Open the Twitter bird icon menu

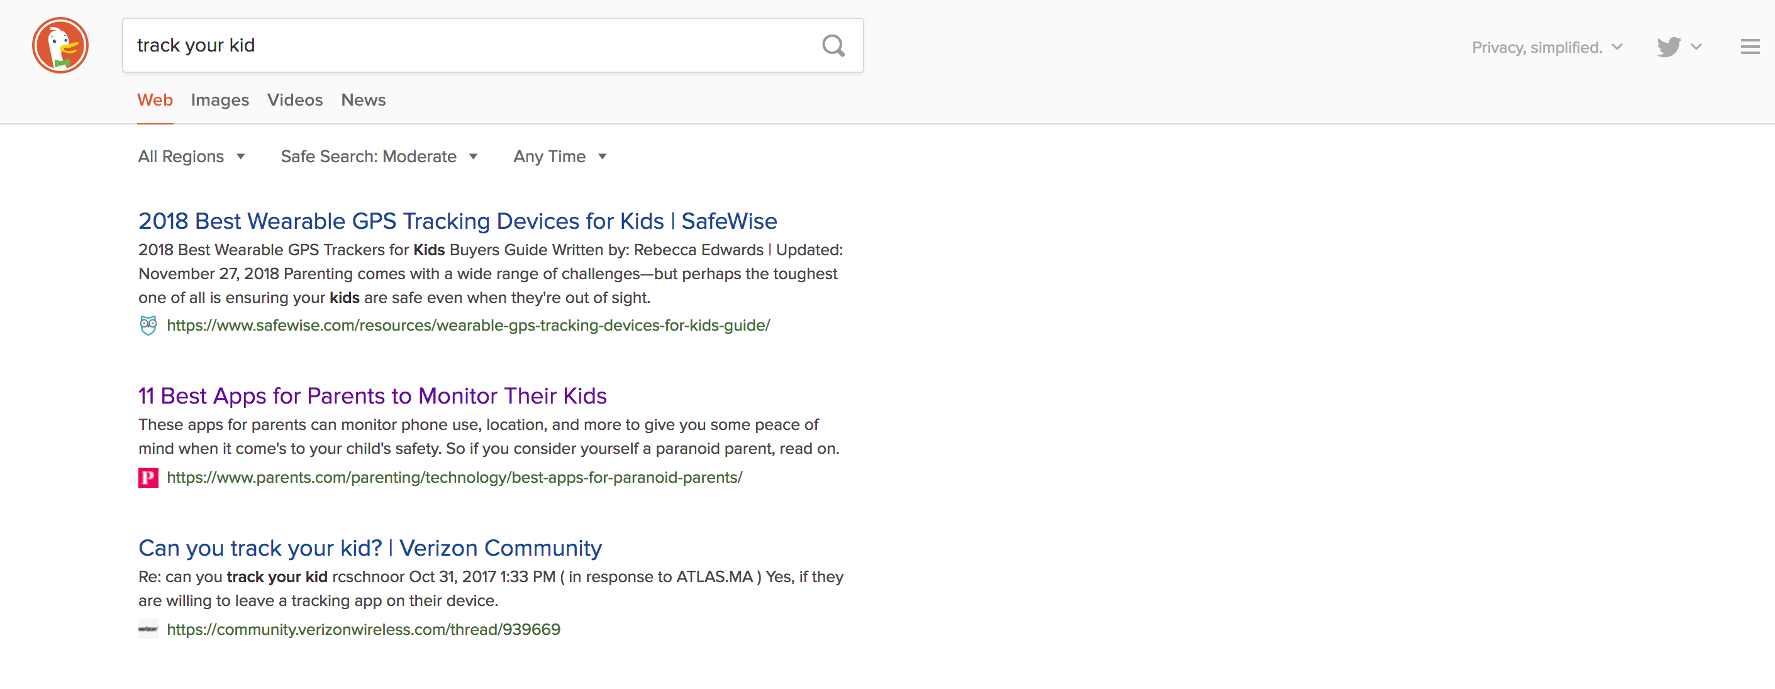1679,47
